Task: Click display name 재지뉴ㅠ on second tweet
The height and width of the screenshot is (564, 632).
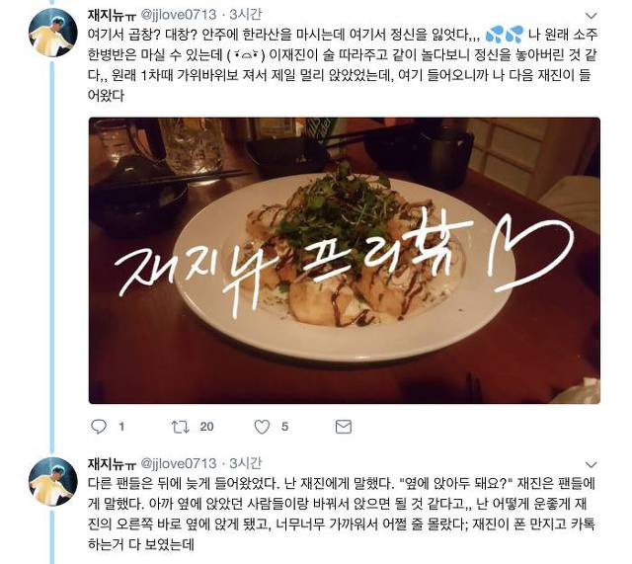Action: (112, 463)
